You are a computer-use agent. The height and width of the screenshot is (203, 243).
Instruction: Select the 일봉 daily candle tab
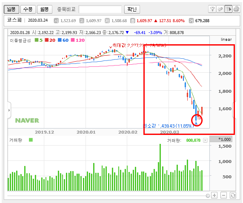[11, 9]
